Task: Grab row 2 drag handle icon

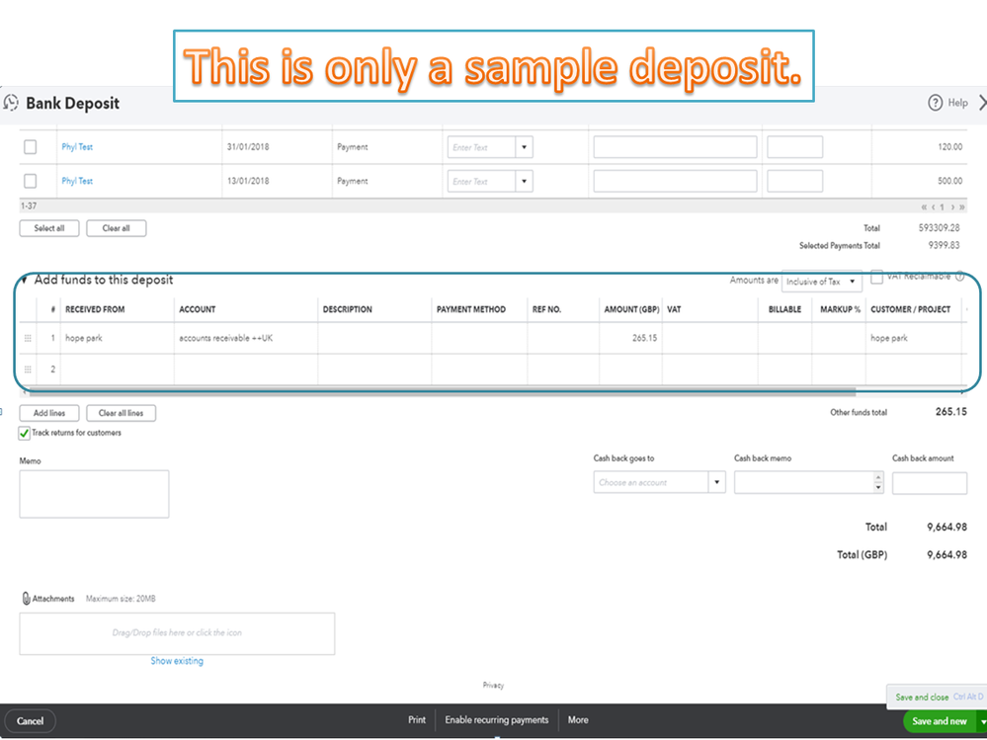Action: pos(28,370)
